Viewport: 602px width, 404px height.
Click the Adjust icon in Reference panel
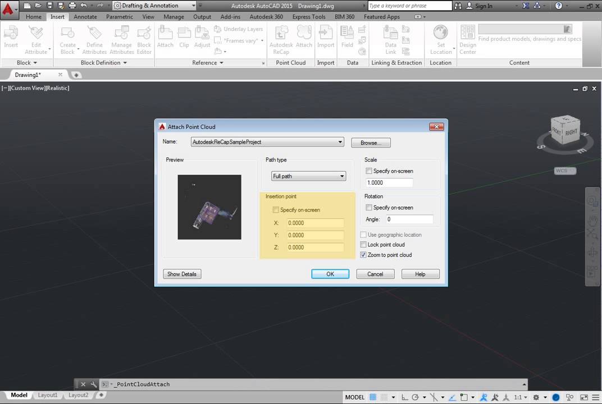pos(202,33)
